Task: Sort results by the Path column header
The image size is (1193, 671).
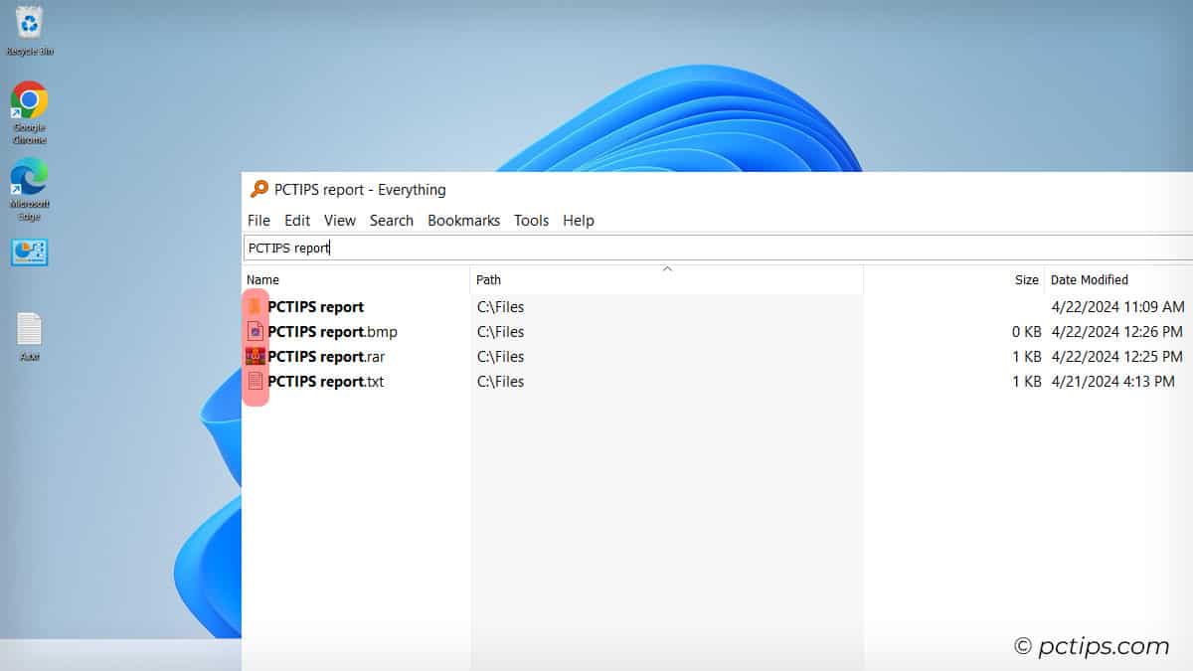Action: pyautogui.click(x=488, y=279)
